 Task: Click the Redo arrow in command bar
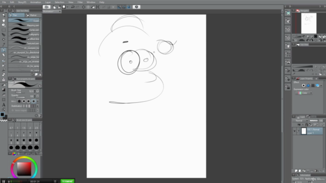tap(77, 7)
